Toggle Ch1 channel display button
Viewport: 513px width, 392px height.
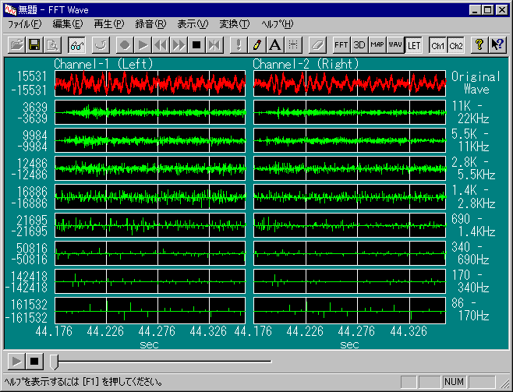pyautogui.click(x=438, y=45)
